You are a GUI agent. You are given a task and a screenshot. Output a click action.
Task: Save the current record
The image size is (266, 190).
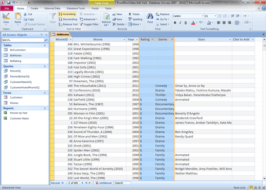[x=117, y=19]
